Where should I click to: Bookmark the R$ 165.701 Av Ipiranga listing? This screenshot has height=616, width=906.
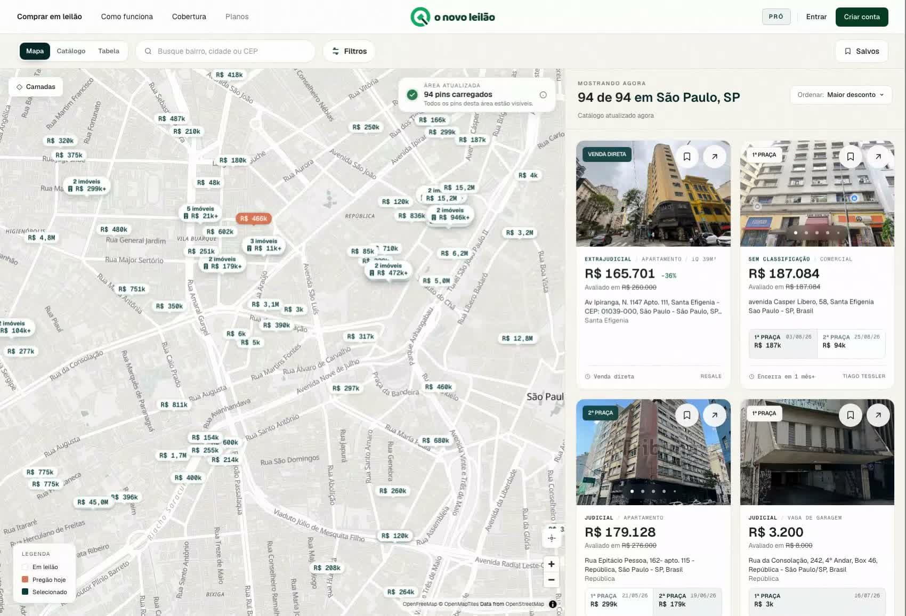687,157
